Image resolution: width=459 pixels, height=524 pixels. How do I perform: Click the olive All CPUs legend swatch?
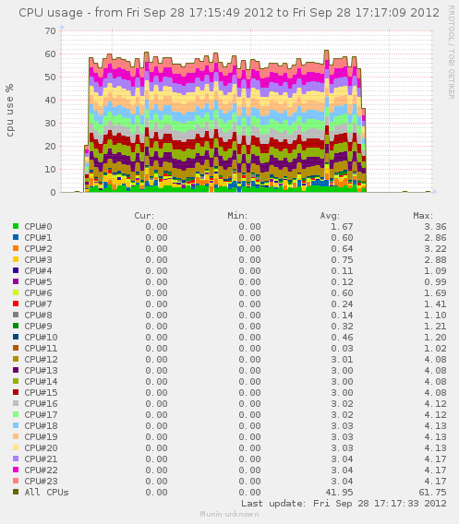tap(16, 492)
